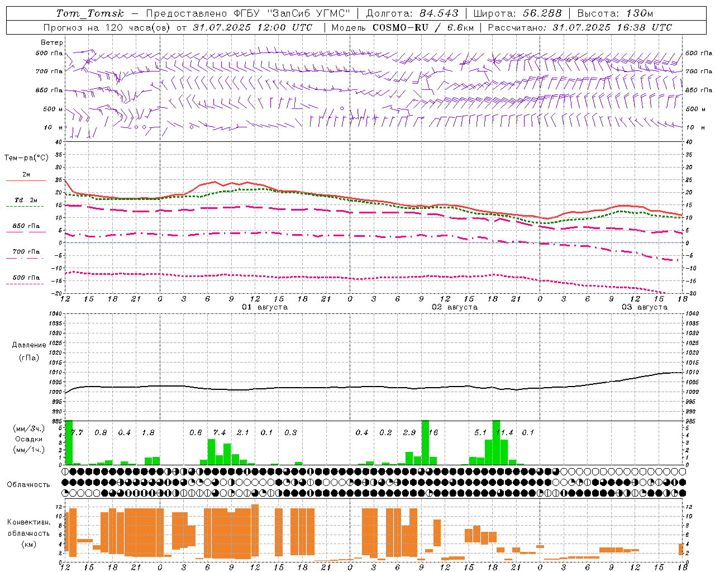Click the 02 августа date label
The width and height of the screenshot is (715, 572).
click(455, 307)
